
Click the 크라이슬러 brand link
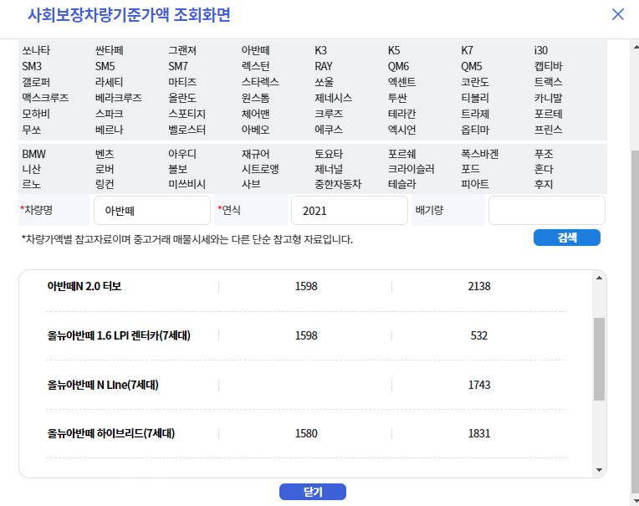tap(412, 169)
